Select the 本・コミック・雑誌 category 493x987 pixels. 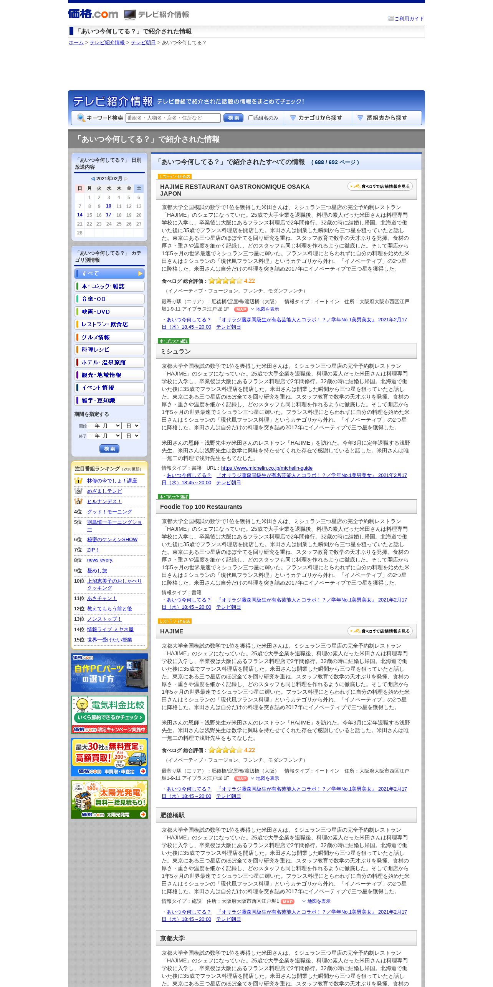109,286
